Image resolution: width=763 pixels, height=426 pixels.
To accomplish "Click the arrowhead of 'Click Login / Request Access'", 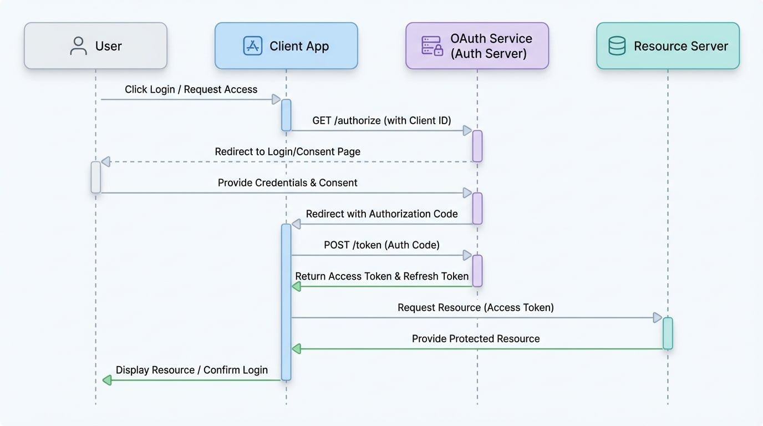I will [x=276, y=99].
